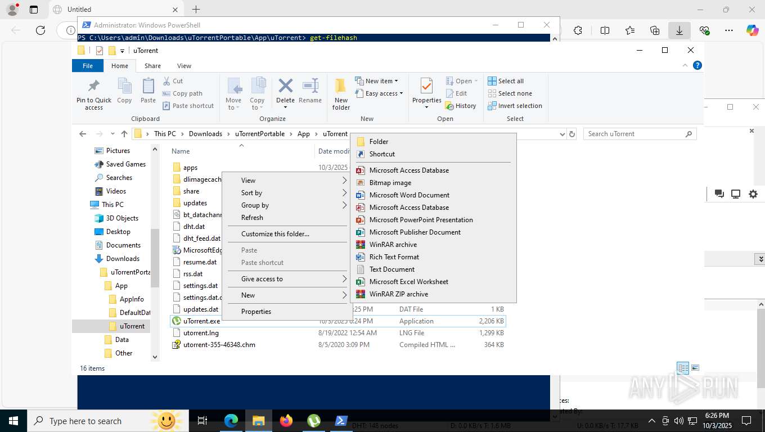Click Downloads in breadcrumb path
The height and width of the screenshot is (432, 765).
205,134
